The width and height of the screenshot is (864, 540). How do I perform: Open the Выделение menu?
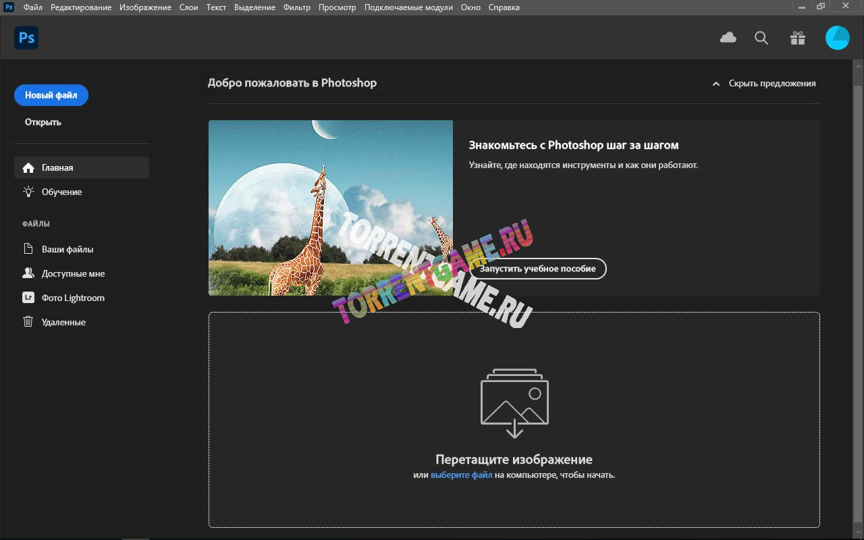pyautogui.click(x=254, y=7)
